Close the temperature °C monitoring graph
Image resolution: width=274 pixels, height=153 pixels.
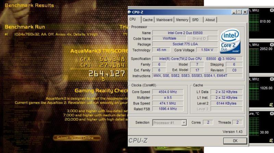coord(272,114)
